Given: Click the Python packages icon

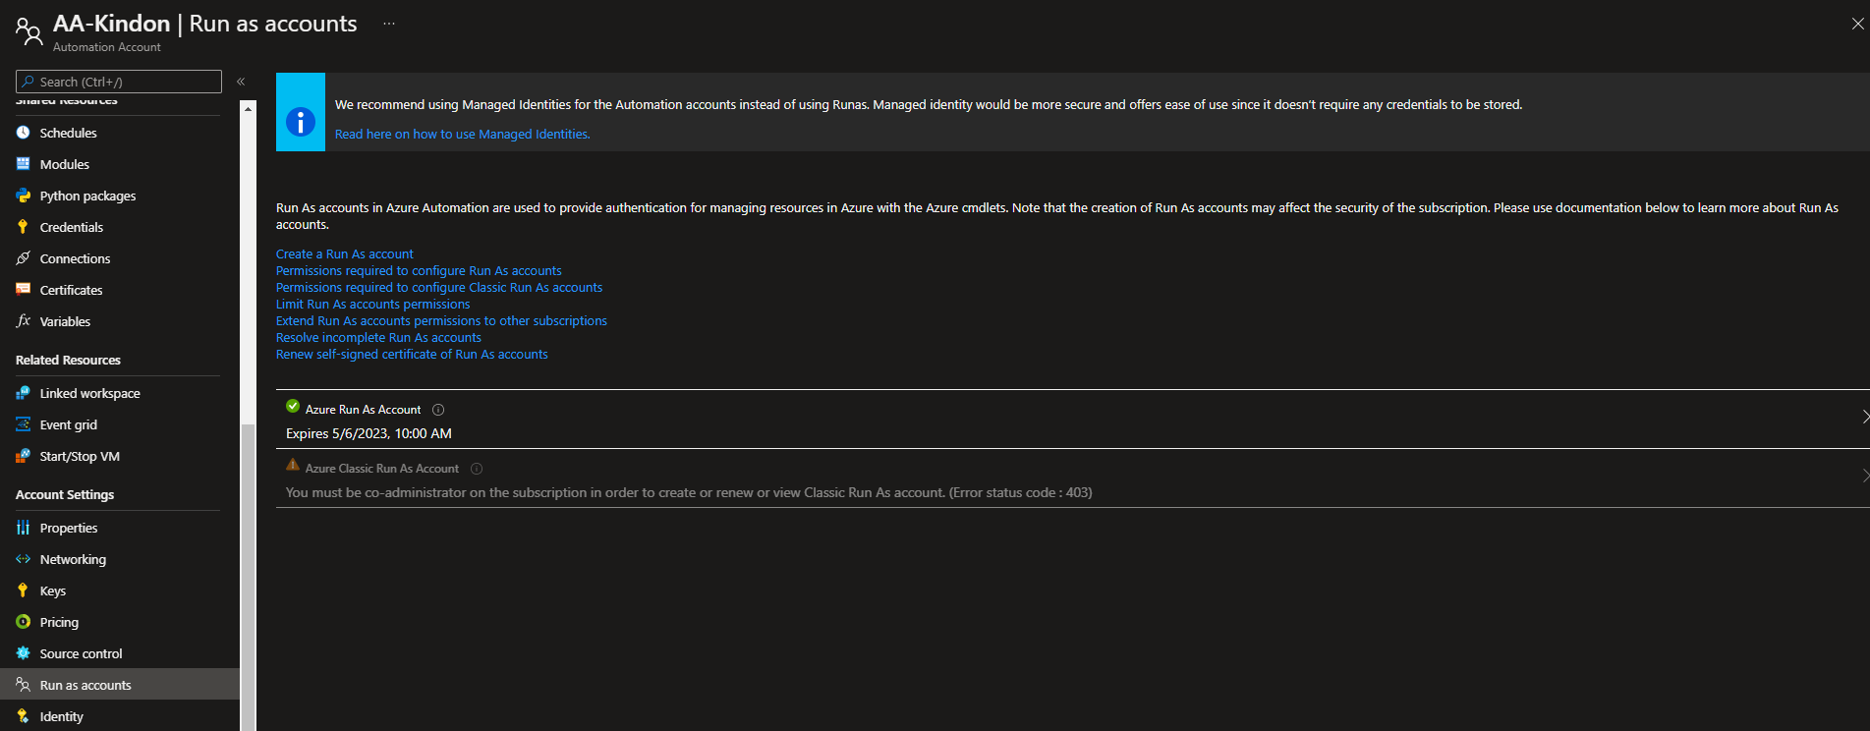Looking at the screenshot, I should 23,196.
